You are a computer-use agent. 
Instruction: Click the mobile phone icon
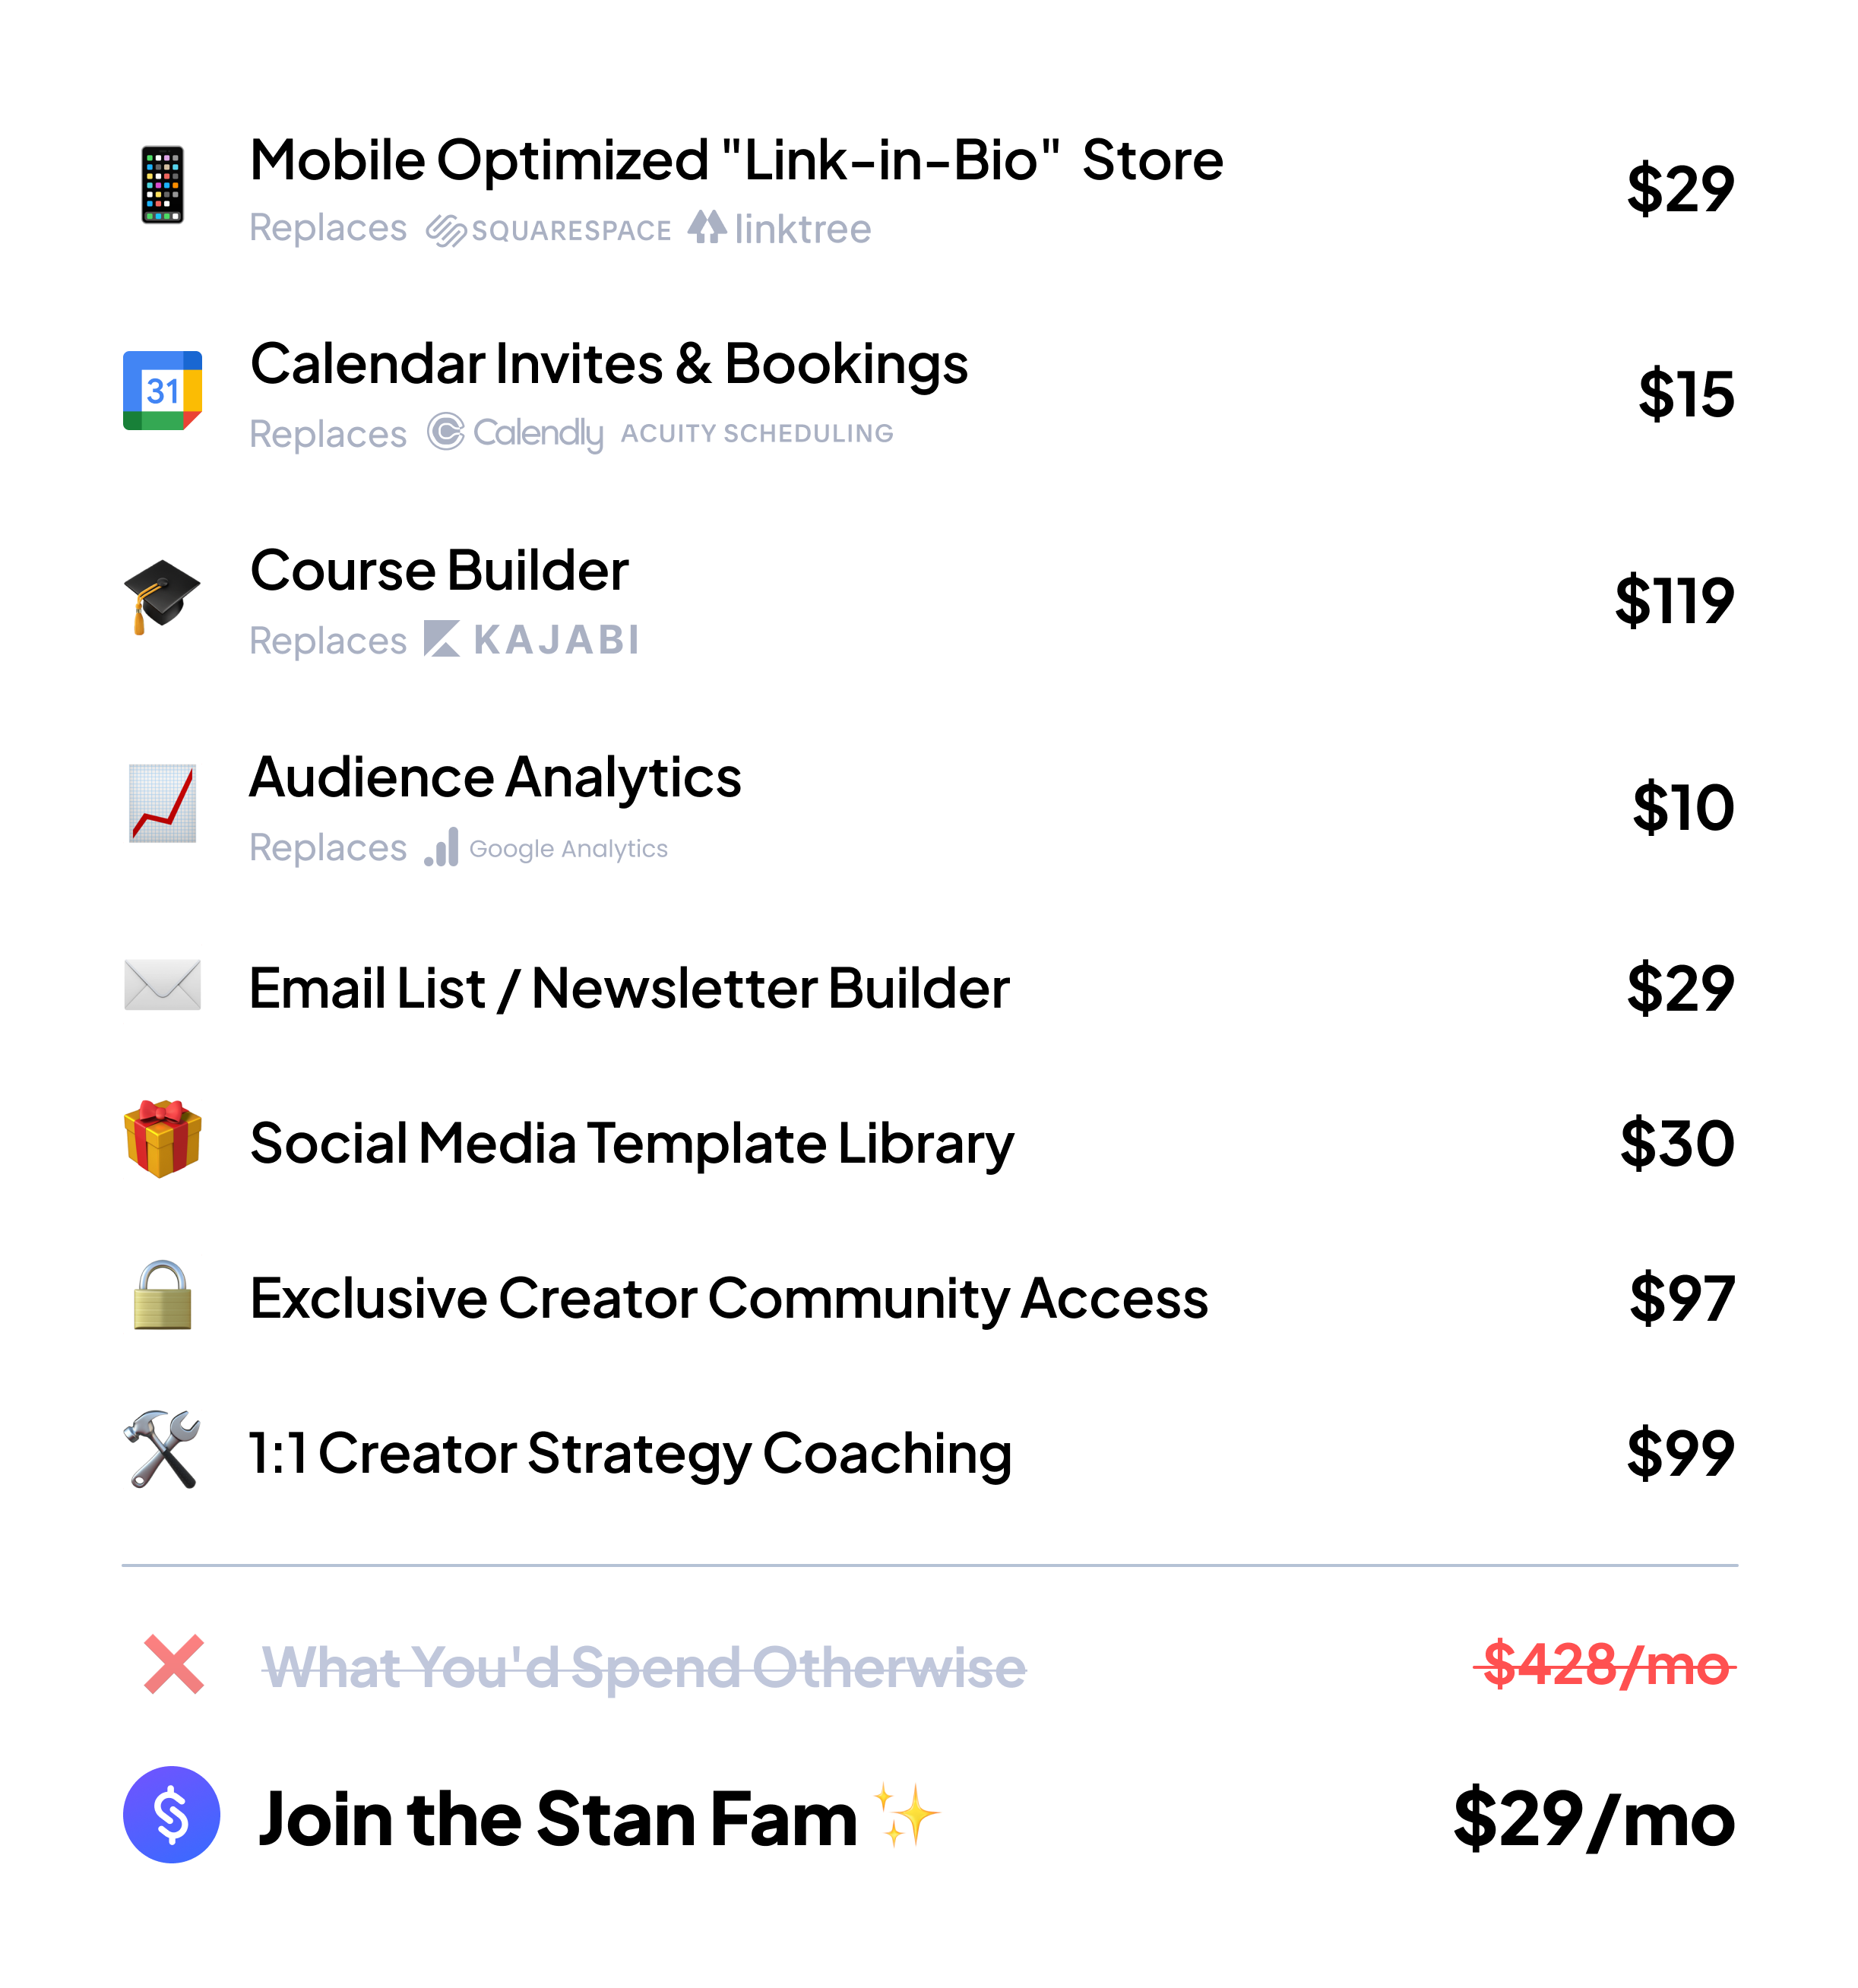tap(163, 185)
